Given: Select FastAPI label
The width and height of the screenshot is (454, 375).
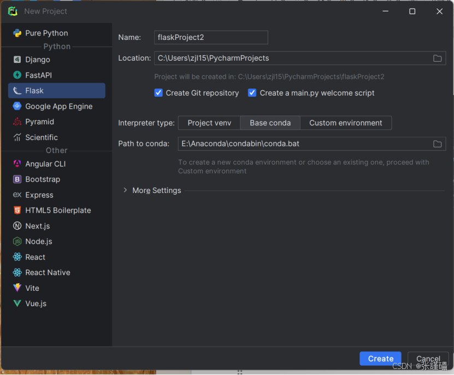Looking at the screenshot, I should pyautogui.click(x=38, y=75).
